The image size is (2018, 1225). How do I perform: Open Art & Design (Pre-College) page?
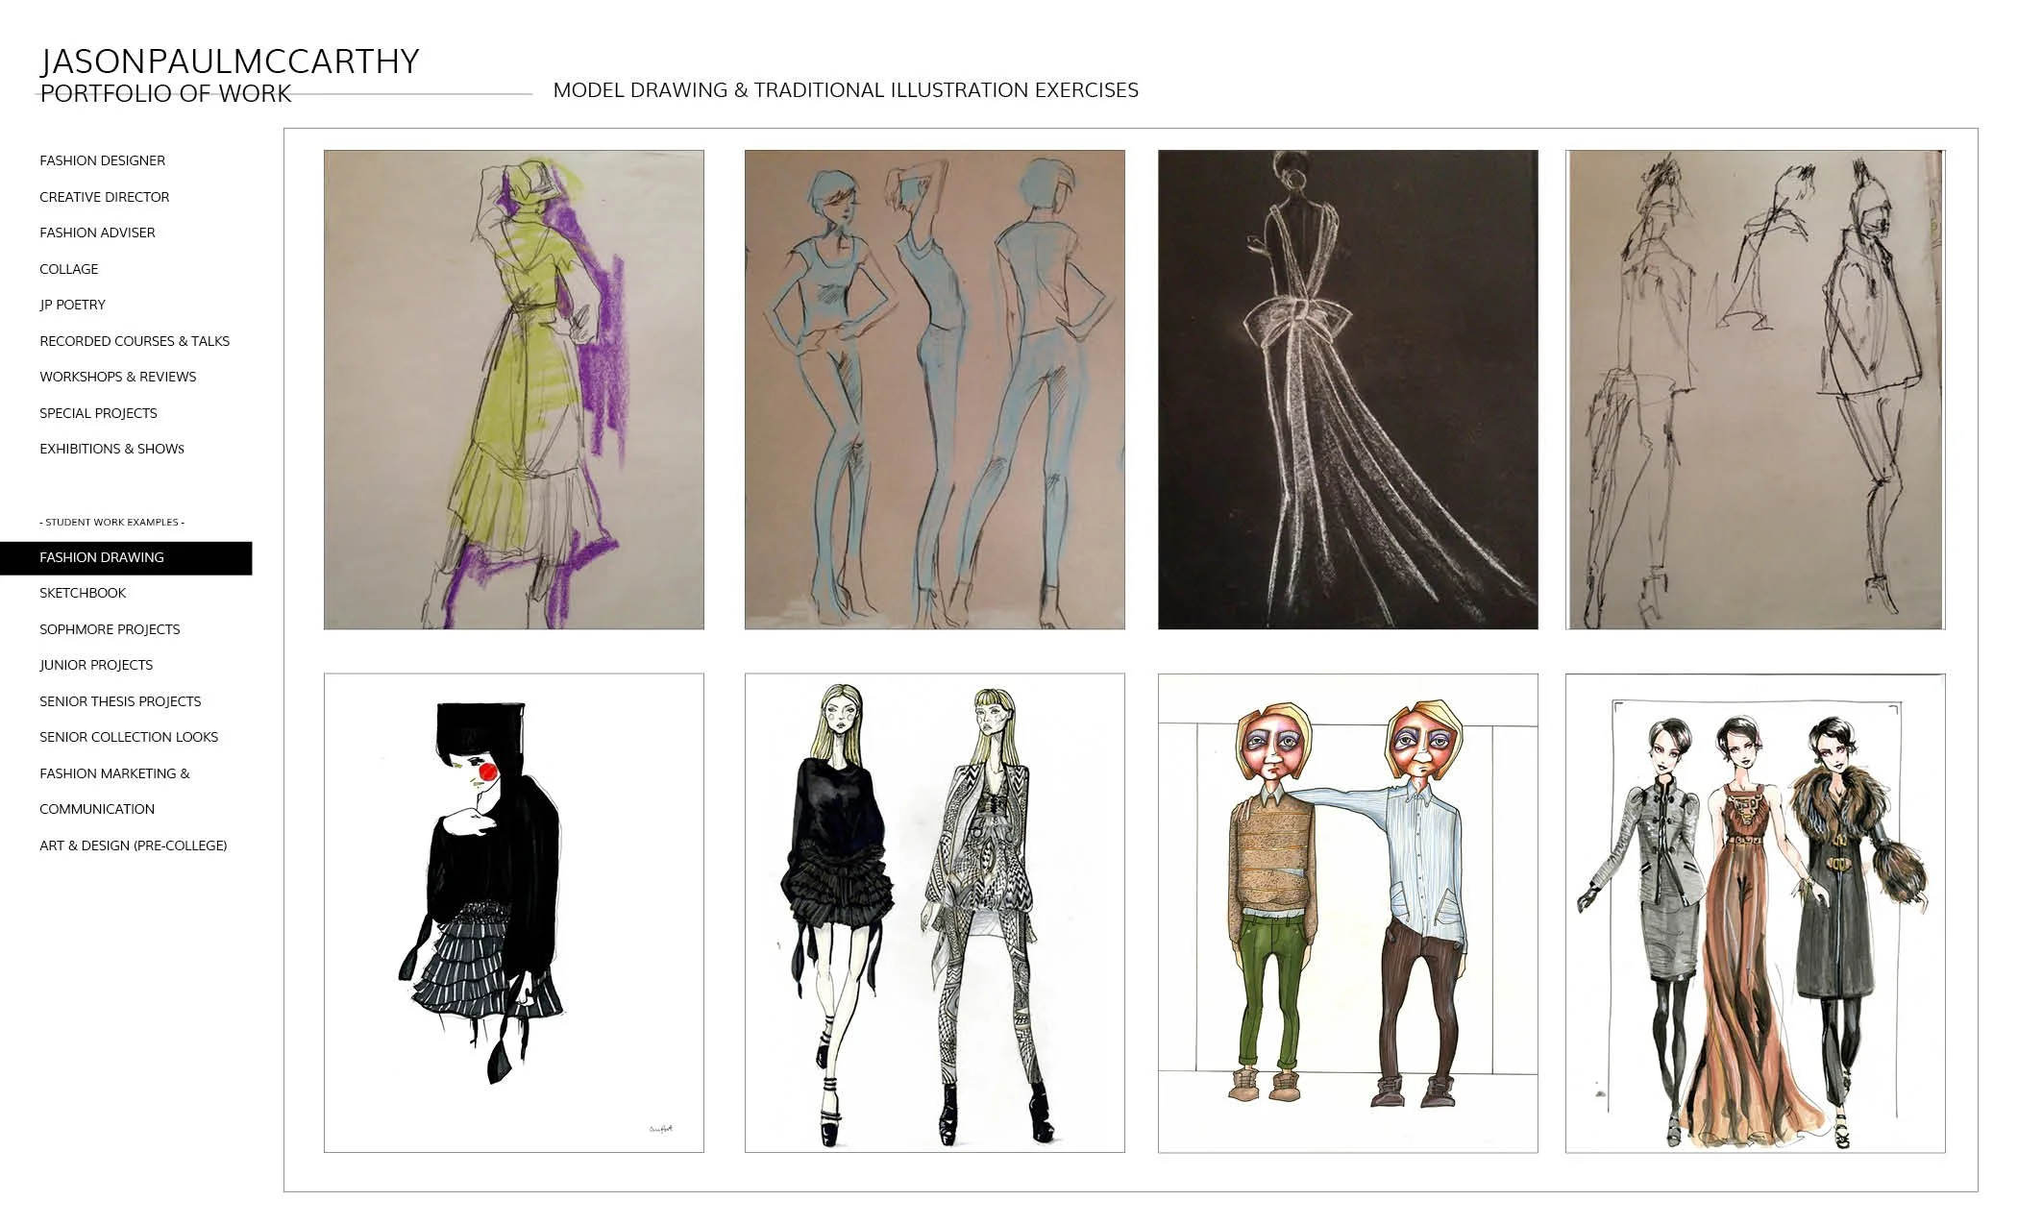pyautogui.click(x=133, y=845)
